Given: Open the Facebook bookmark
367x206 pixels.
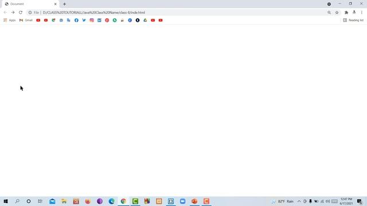Looking at the screenshot, I should [x=76, y=21].
